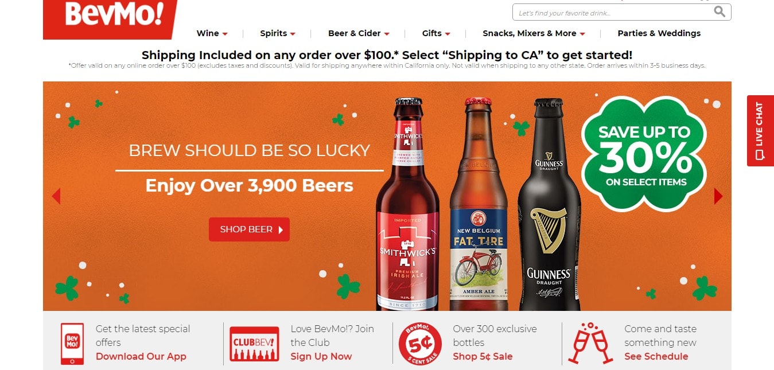The image size is (774, 370).
Task: Expand the Spirits dropdown menu
Action: (x=278, y=33)
